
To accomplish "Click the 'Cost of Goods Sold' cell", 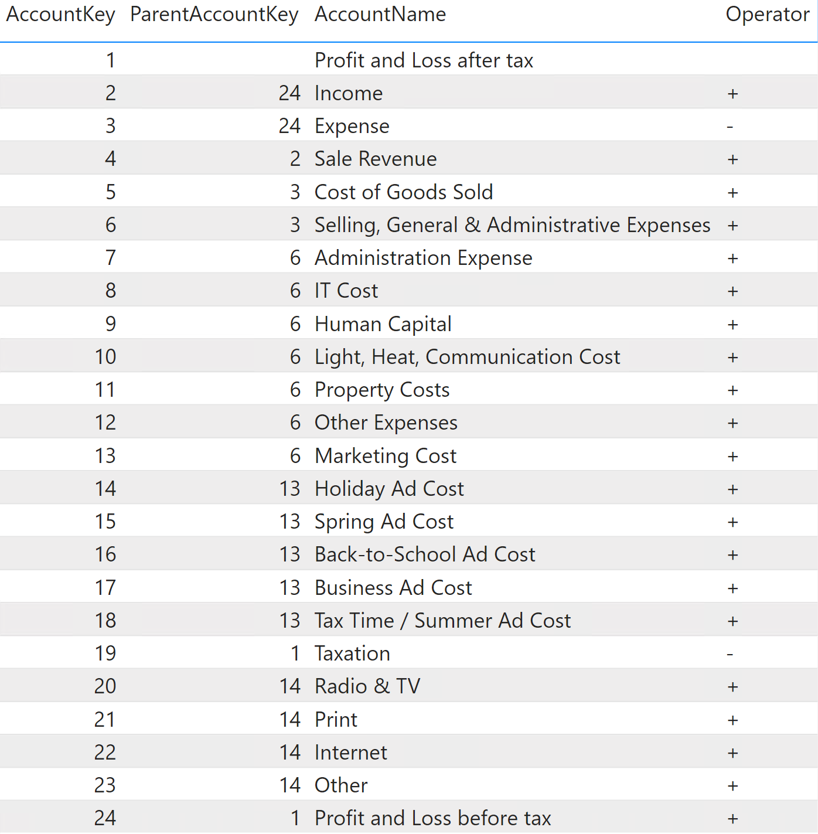I will pyautogui.click(x=404, y=192).
